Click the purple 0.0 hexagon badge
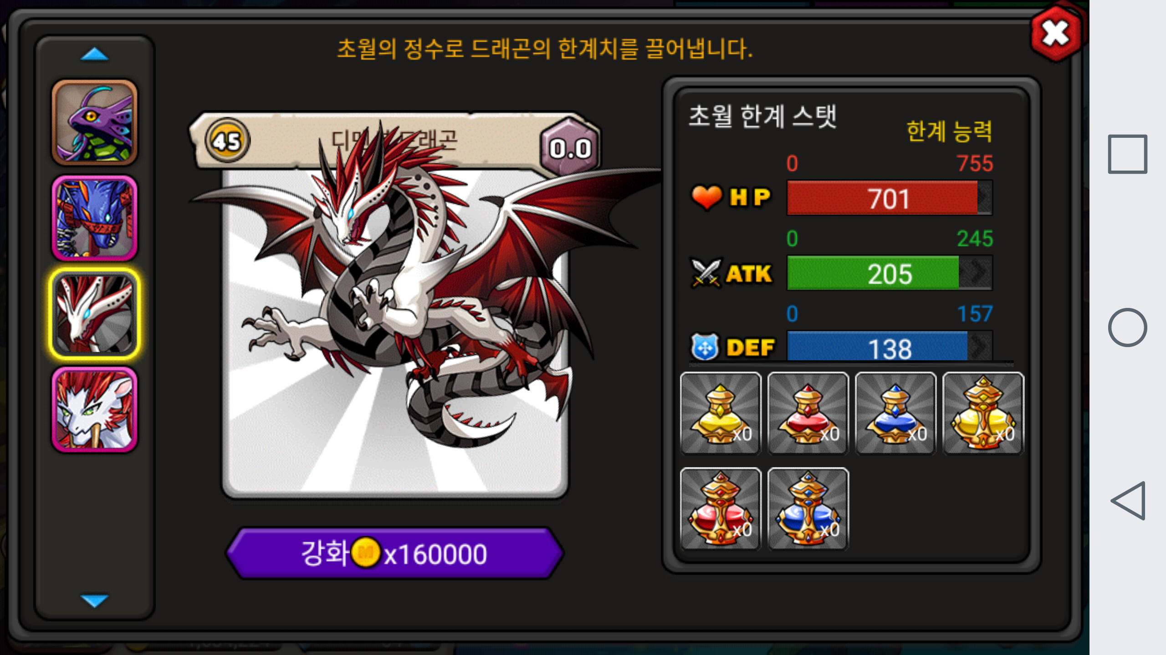Screen dimensions: 1166x655 [x=570, y=147]
